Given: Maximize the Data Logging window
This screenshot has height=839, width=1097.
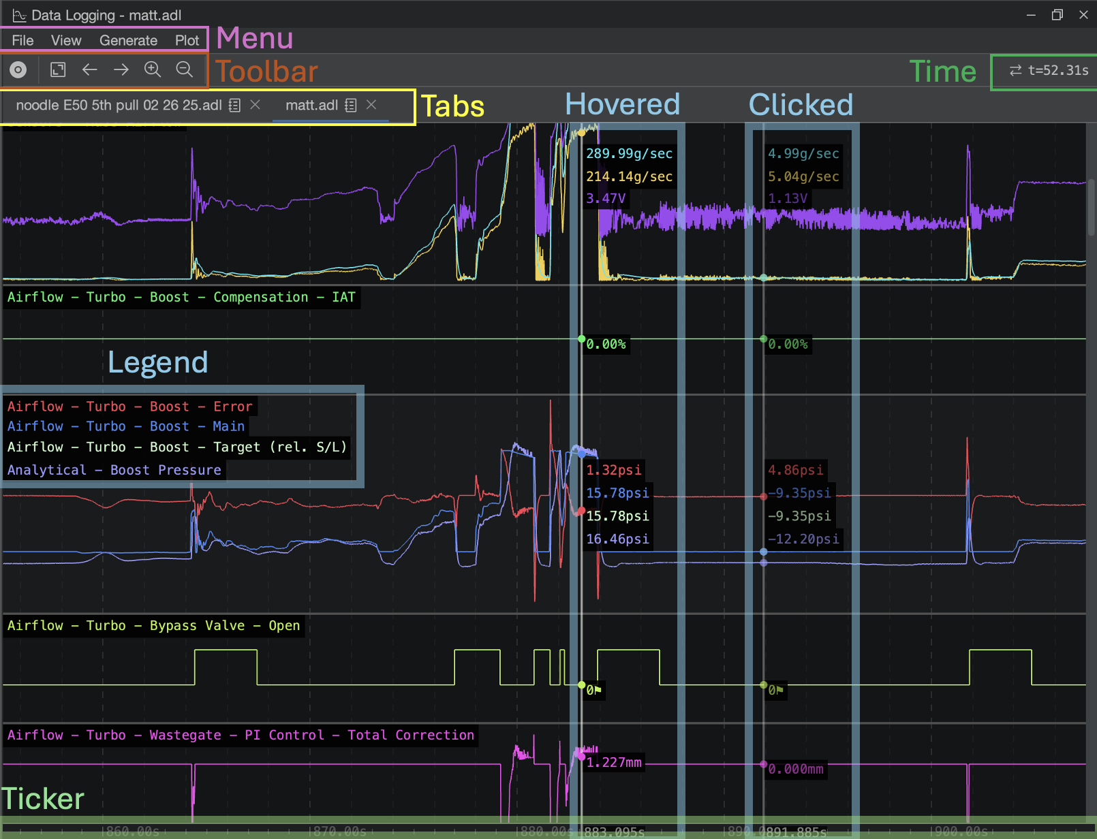Looking at the screenshot, I should point(1057,14).
